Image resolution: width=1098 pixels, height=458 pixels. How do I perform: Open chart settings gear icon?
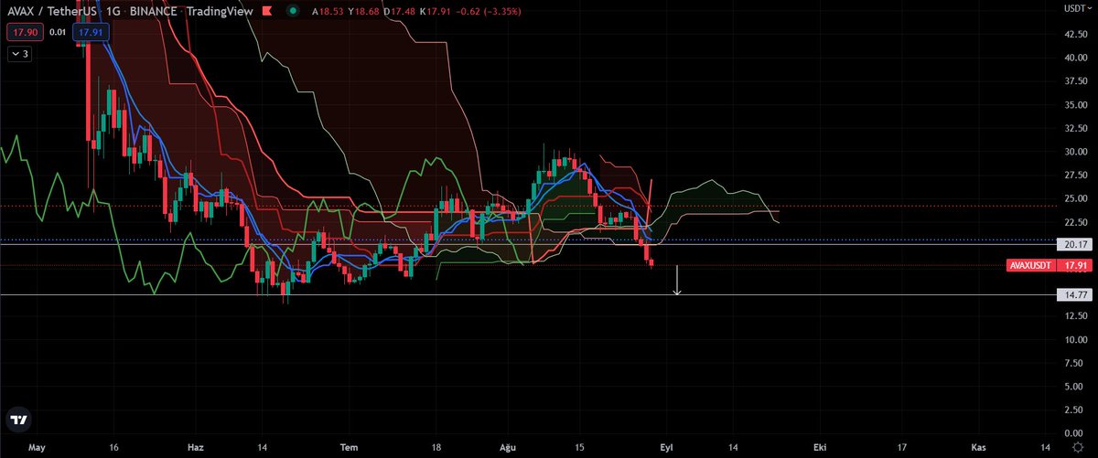click(x=1076, y=448)
